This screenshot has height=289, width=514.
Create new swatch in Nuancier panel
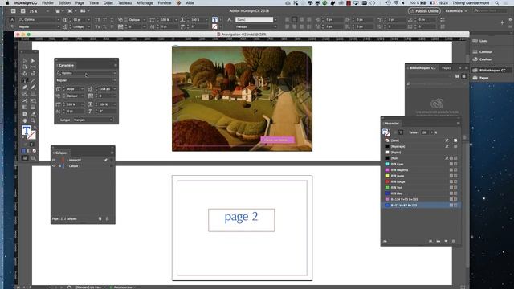point(447,242)
